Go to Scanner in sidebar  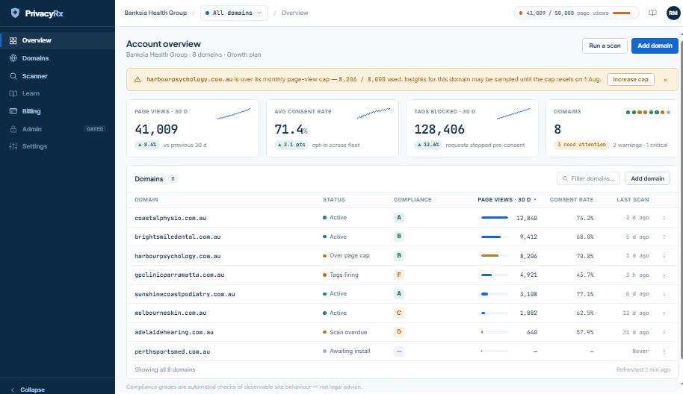click(58, 76)
